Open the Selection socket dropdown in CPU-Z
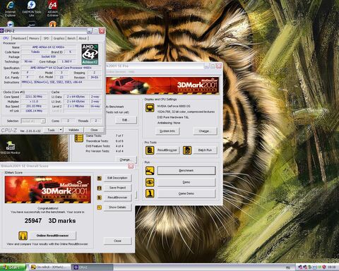The width and height of the screenshot is (339, 271). (x=33, y=121)
